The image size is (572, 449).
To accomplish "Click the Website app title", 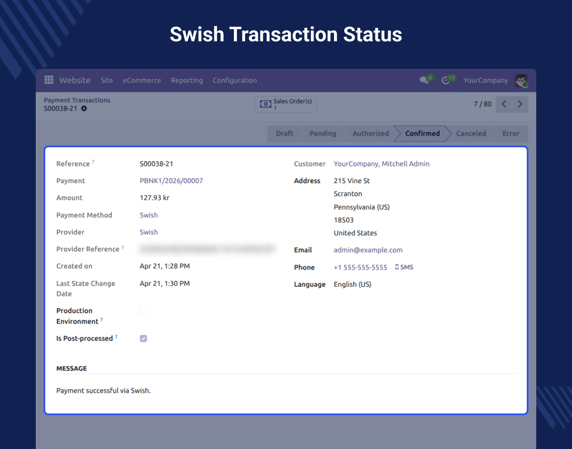I will tap(75, 80).
